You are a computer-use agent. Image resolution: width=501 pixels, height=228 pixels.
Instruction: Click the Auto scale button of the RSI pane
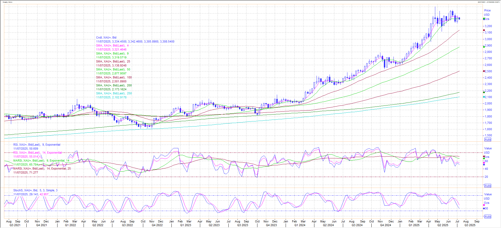[488, 186]
